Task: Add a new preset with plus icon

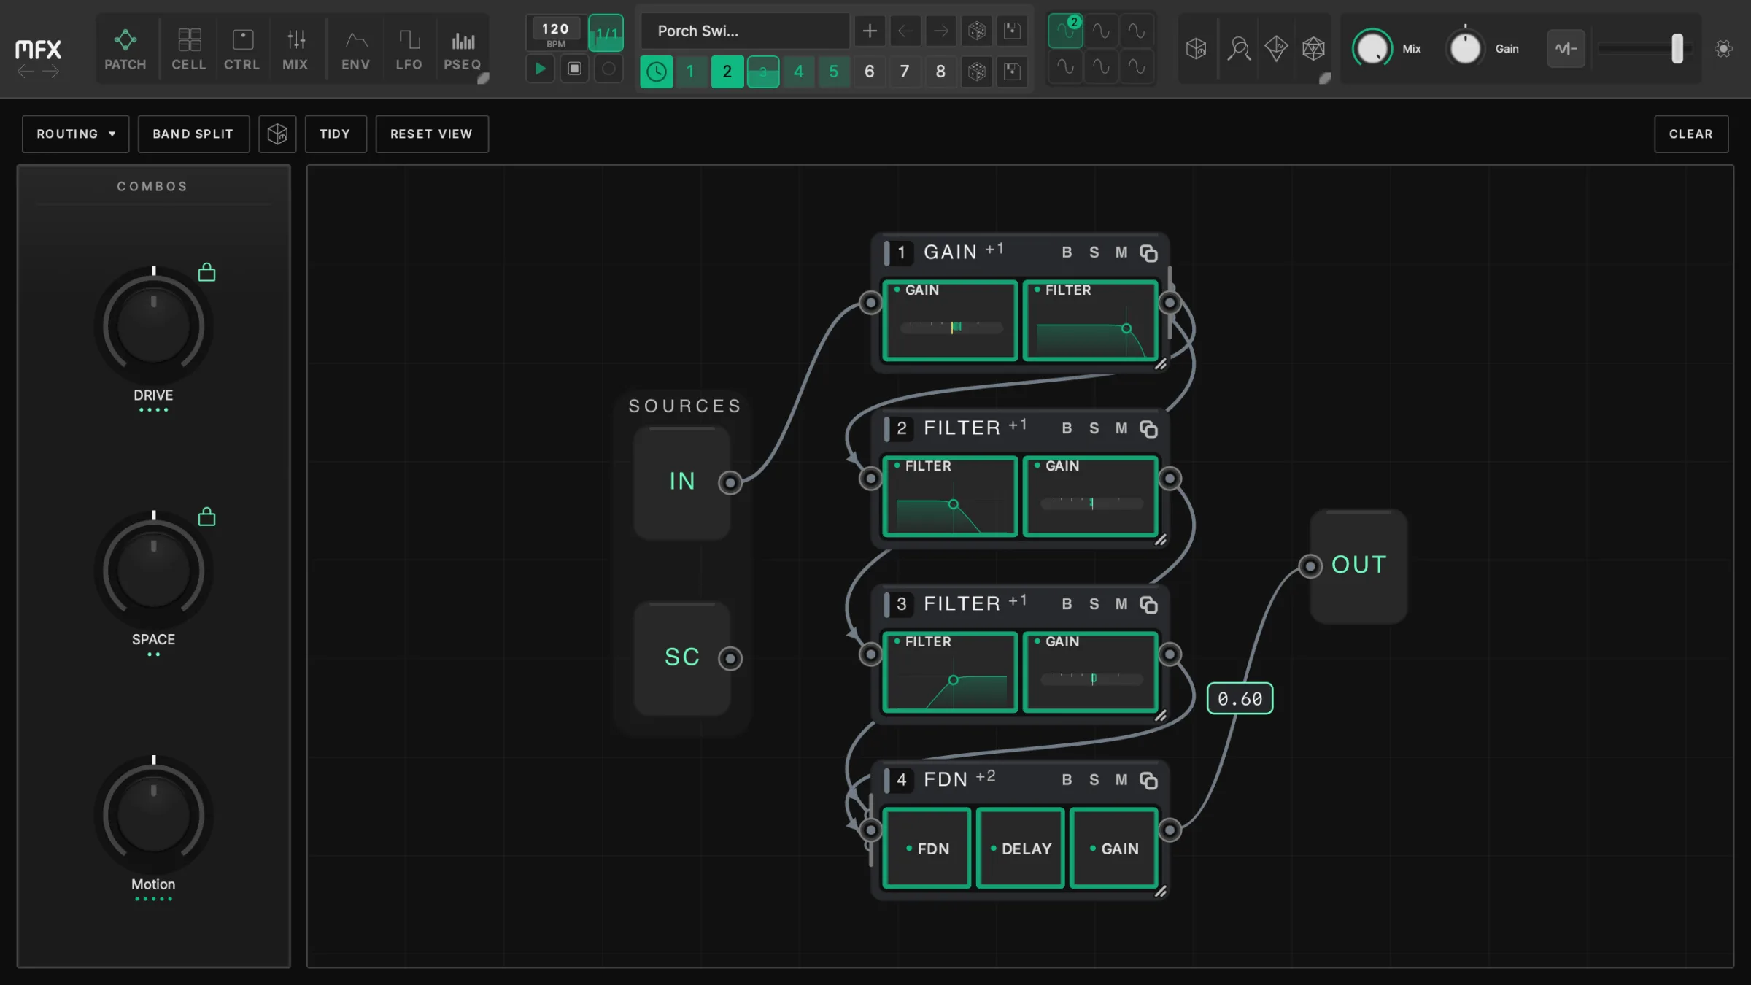Action: coord(870,31)
